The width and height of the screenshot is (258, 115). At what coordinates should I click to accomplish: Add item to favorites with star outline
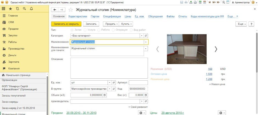click(x=71, y=10)
